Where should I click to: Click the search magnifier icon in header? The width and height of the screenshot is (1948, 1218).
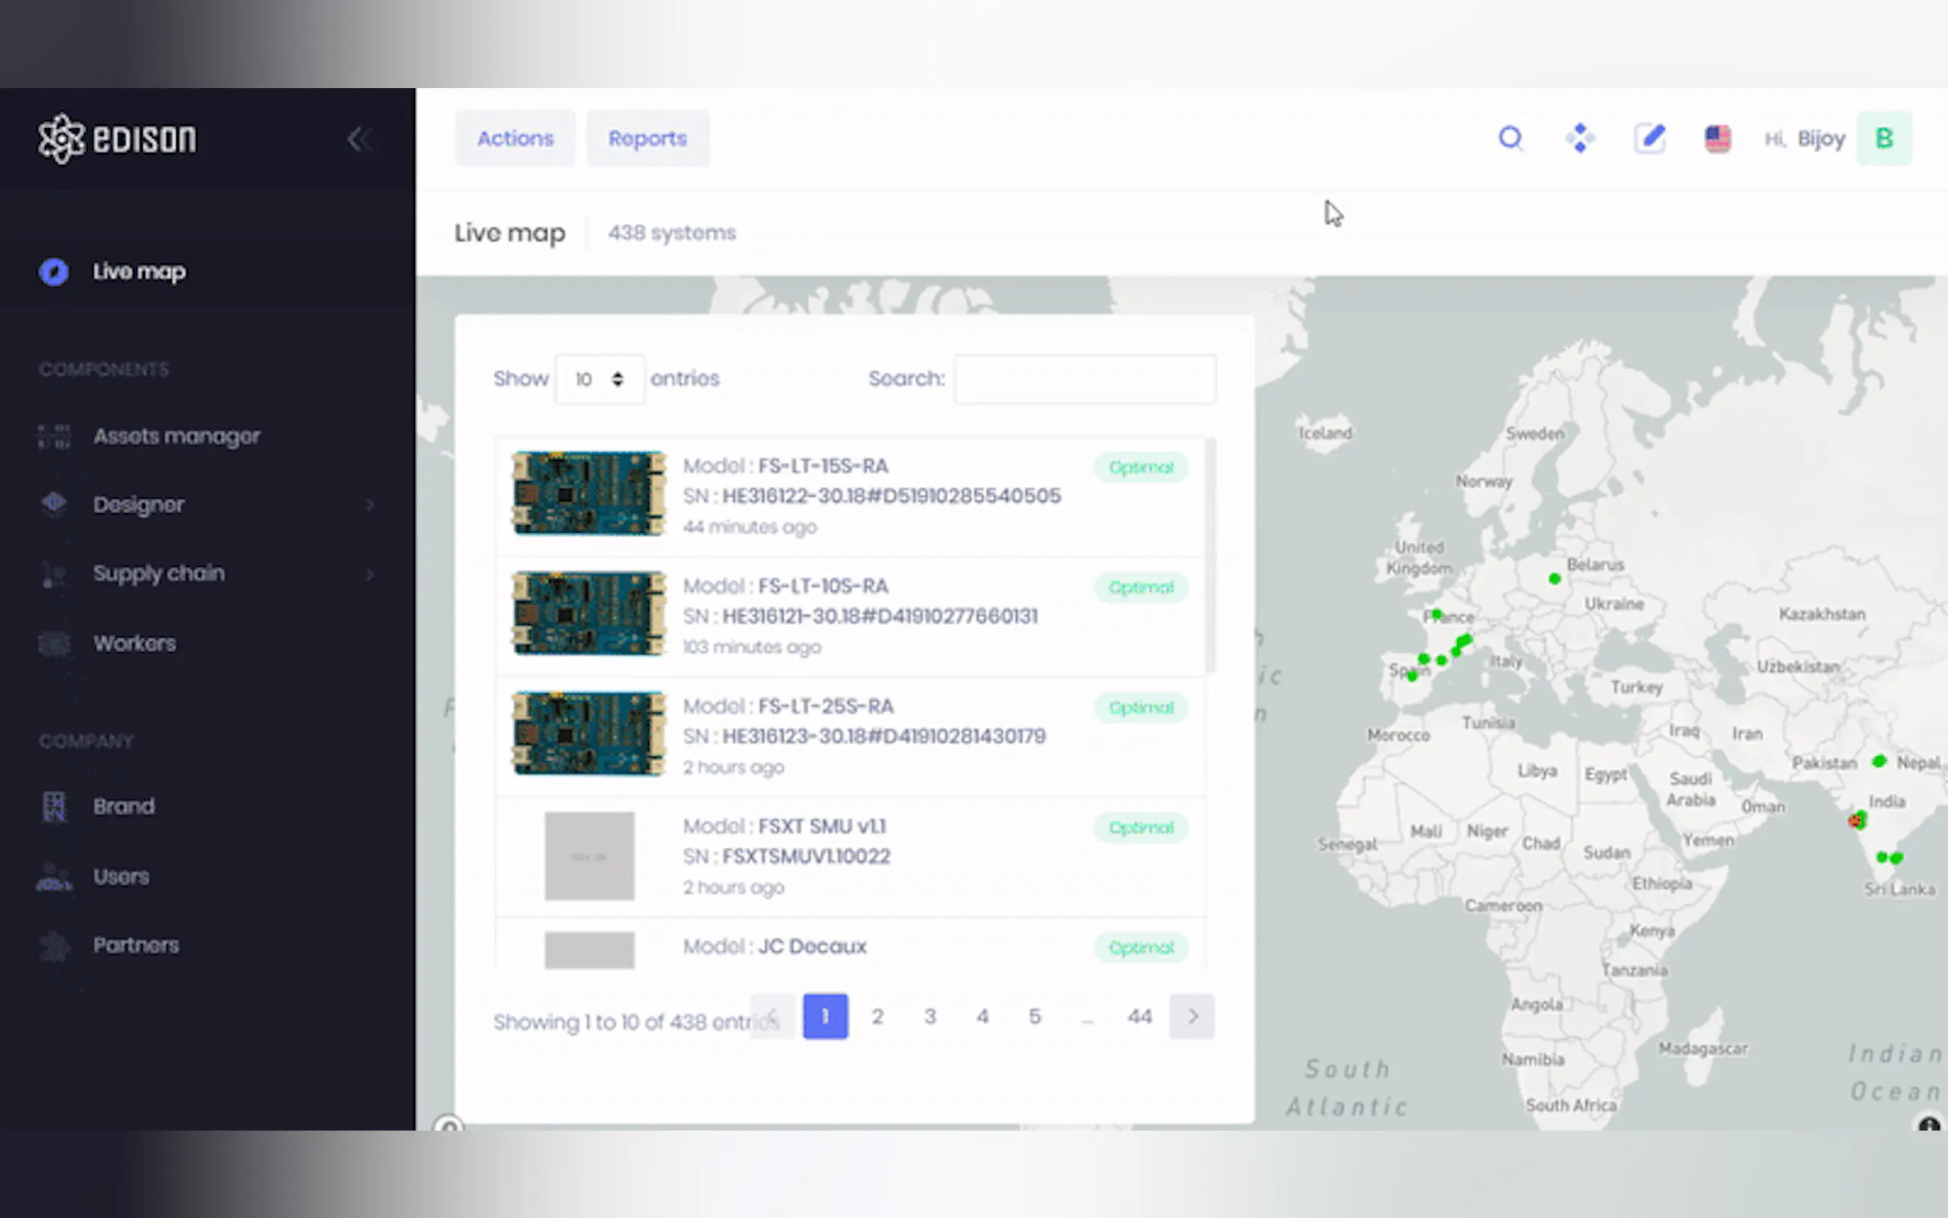click(1510, 139)
